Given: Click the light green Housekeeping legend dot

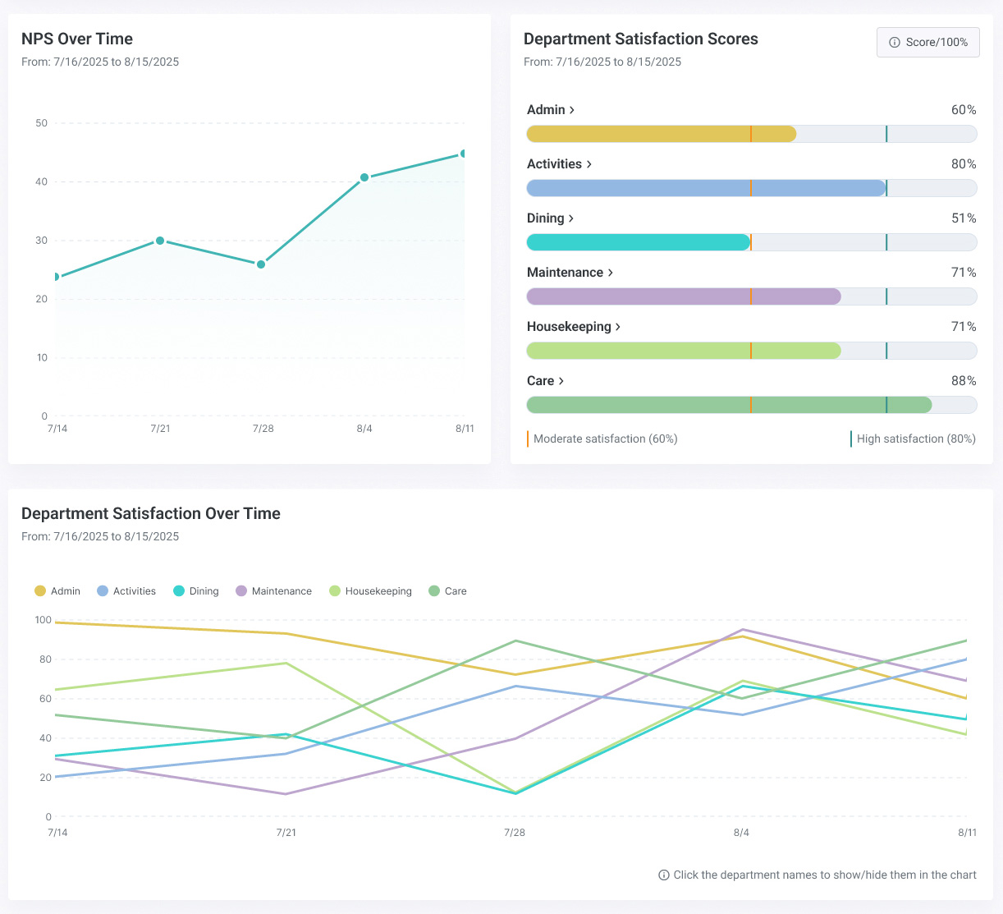Looking at the screenshot, I should 335,591.
